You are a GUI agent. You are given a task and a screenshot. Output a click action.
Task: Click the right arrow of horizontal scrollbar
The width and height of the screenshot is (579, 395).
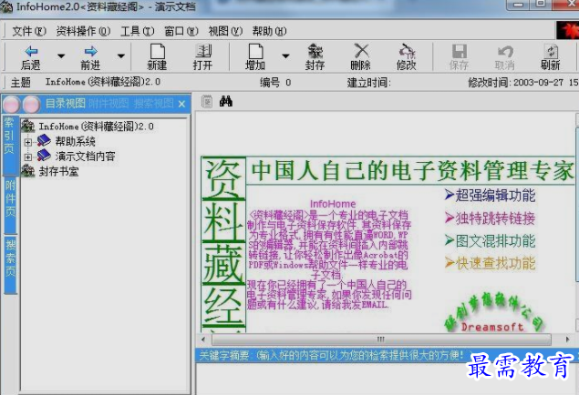(567, 339)
